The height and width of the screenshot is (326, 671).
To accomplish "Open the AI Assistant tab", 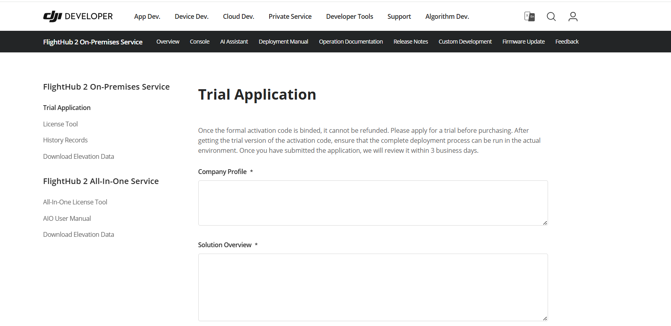I will [x=234, y=42].
